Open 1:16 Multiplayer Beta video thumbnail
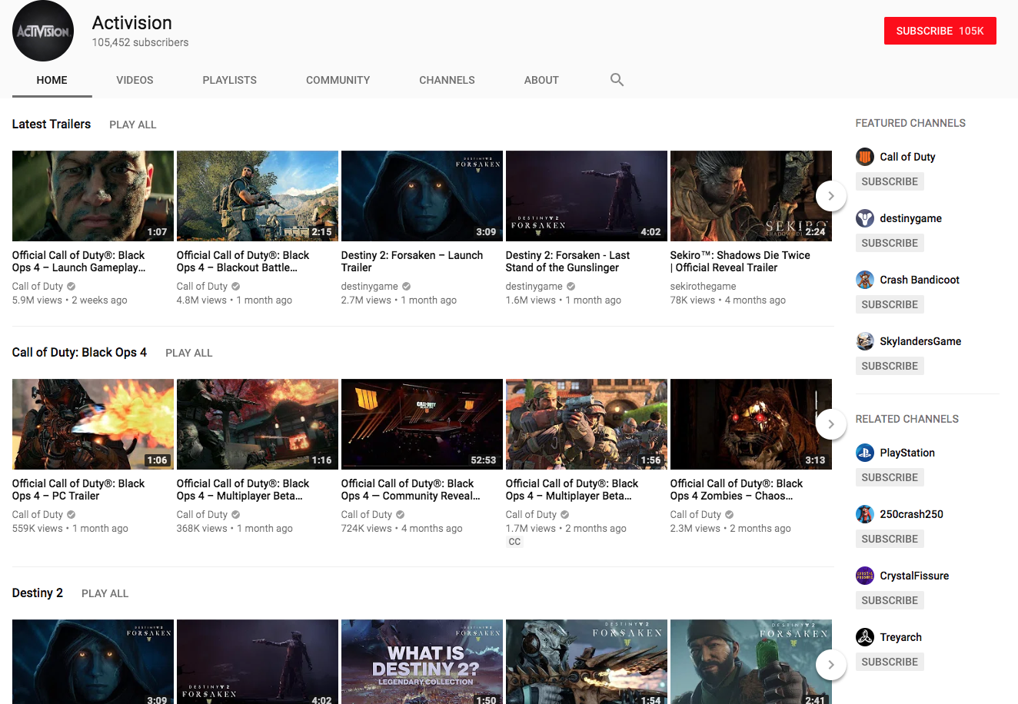The width and height of the screenshot is (1018, 704). (258, 424)
